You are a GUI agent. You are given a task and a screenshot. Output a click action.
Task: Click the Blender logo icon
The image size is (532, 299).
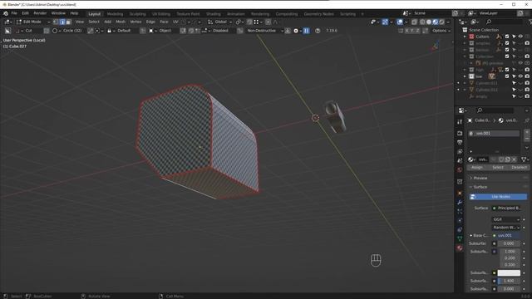click(x=6, y=13)
